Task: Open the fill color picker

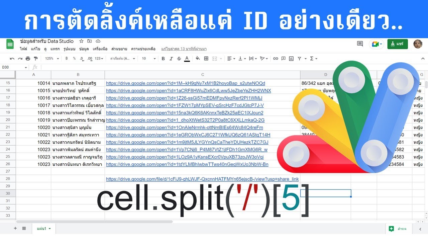Action: point(198,59)
